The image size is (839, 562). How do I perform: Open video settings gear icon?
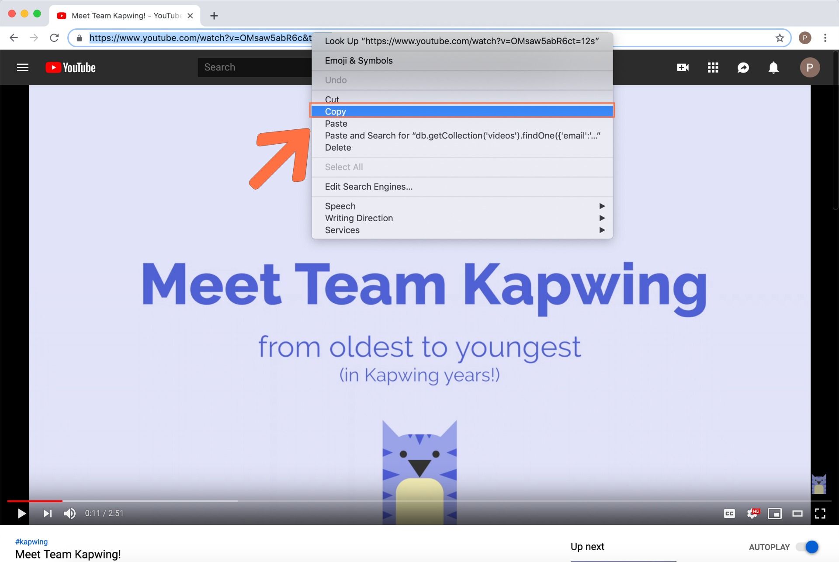coord(752,513)
